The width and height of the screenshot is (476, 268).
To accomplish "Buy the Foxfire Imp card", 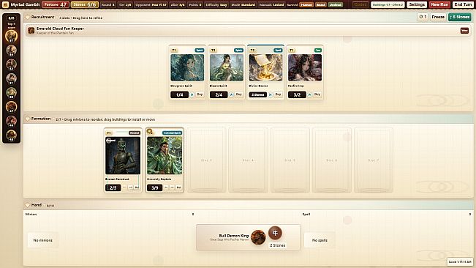I will point(317,94).
